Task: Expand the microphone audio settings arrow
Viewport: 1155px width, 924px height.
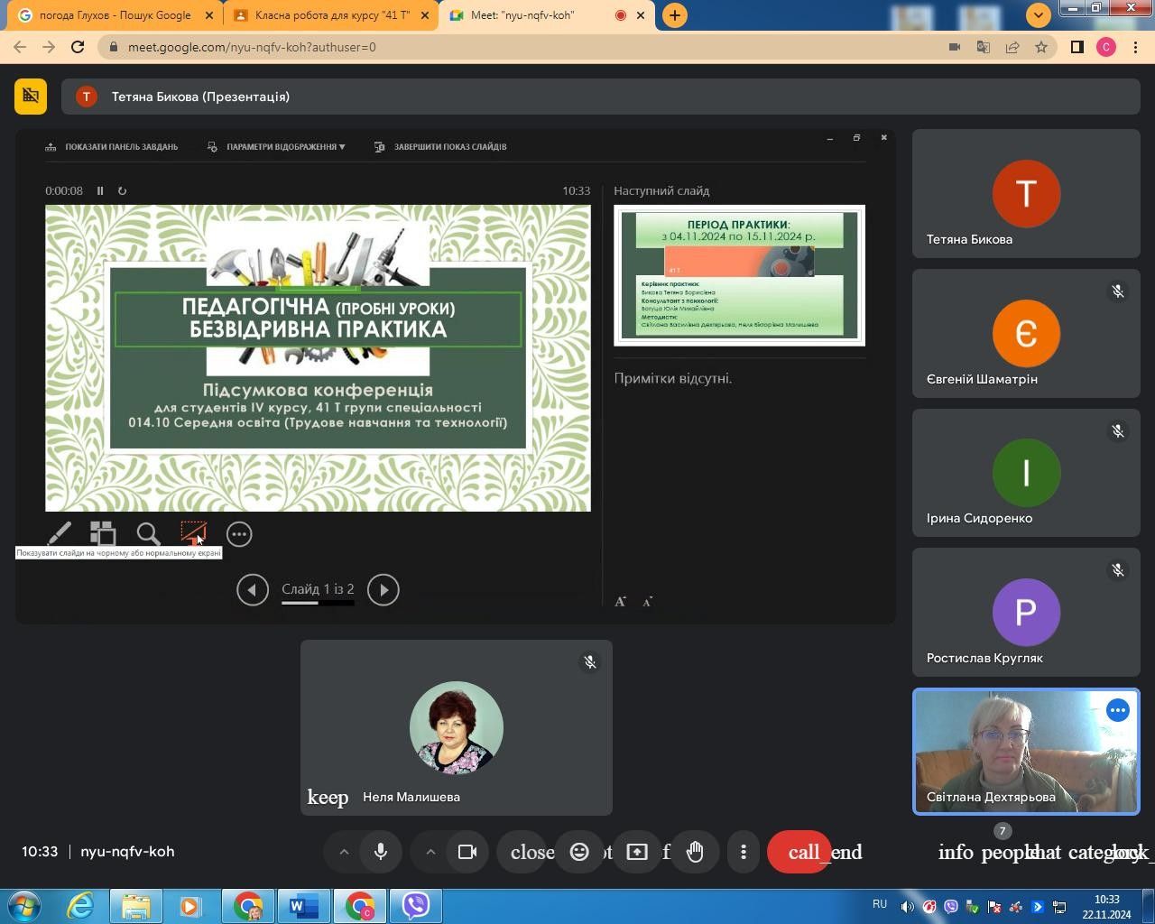Action: [344, 852]
